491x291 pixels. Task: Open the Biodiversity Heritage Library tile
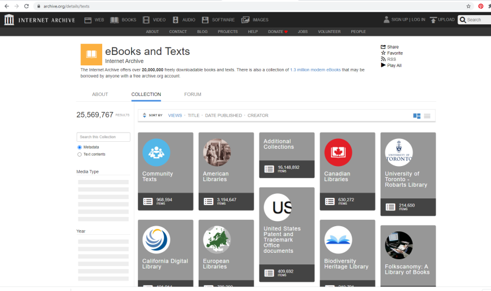[x=348, y=253]
